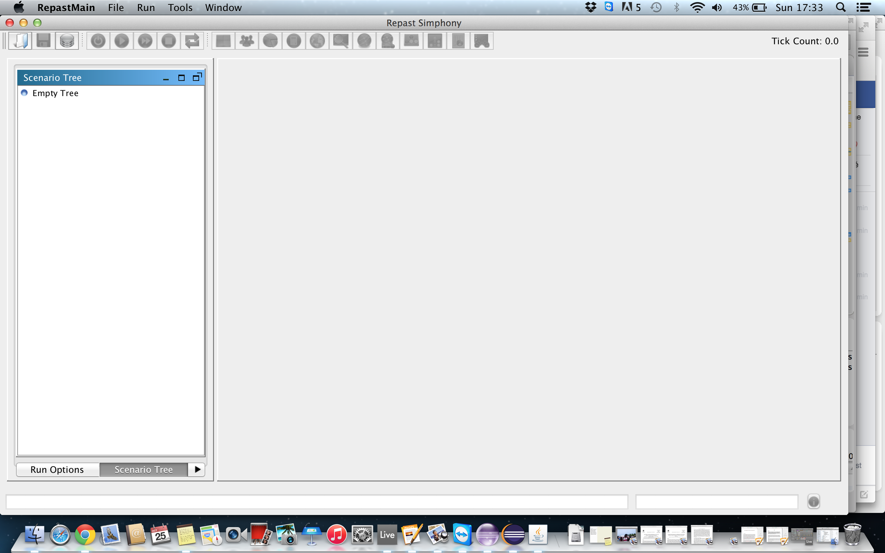This screenshot has width=885, height=553.
Task: Click the calculator toolbar icon
Action: click(294, 40)
